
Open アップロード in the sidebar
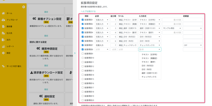pos(12,20)
